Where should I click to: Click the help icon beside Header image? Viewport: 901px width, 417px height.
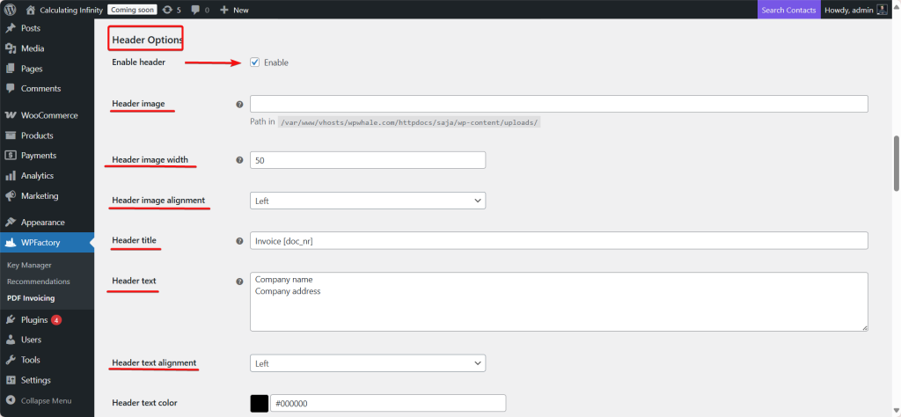coord(239,104)
